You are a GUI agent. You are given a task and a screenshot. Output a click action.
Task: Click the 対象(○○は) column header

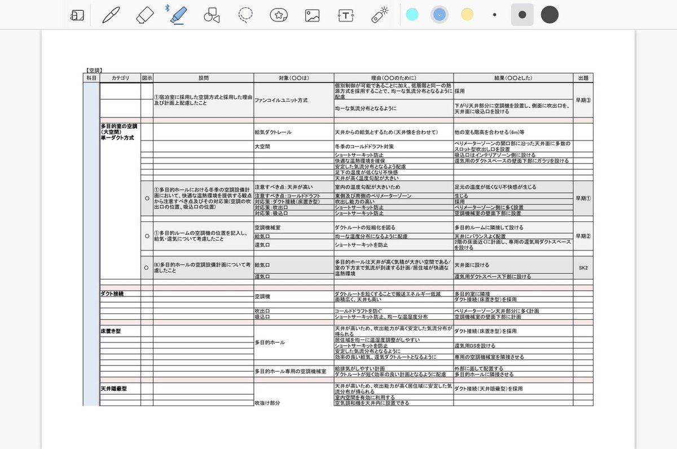294,78
